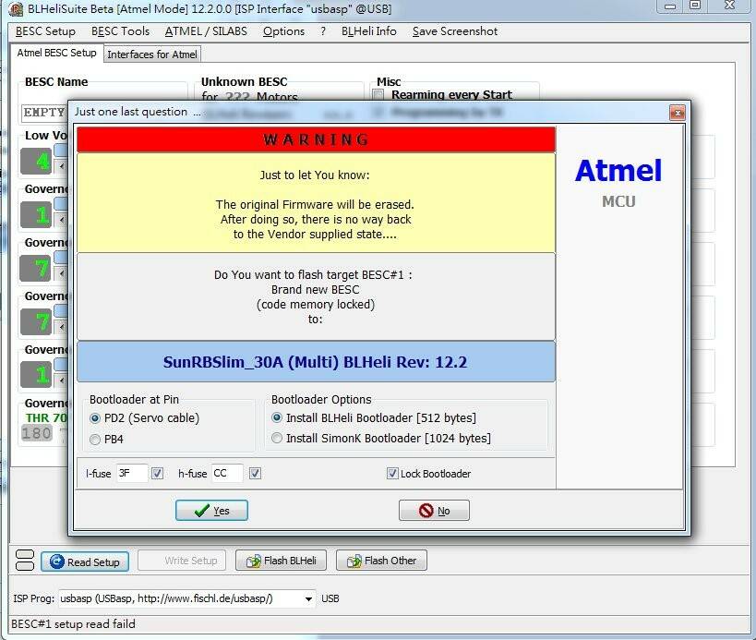The width and height of the screenshot is (756, 640).
Task: Edit the h-fuse value field
Action: (227, 473)
